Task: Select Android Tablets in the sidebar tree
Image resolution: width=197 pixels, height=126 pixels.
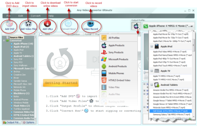Action: 24,56
